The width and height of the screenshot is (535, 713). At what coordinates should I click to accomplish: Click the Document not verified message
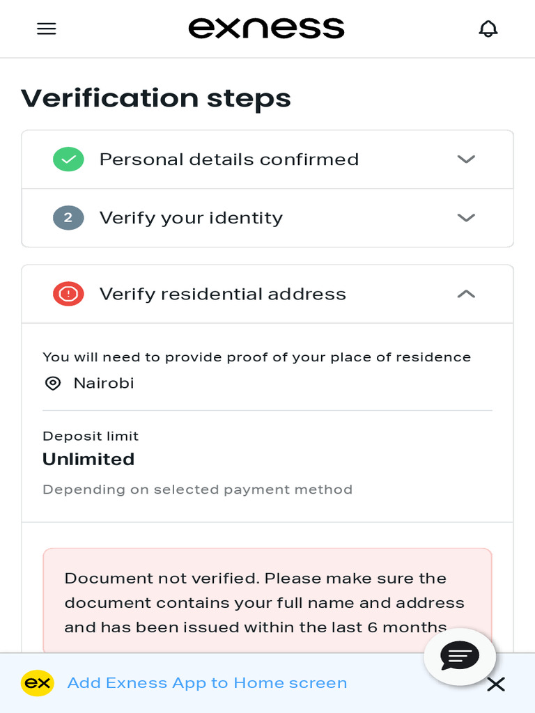point(265,602)
